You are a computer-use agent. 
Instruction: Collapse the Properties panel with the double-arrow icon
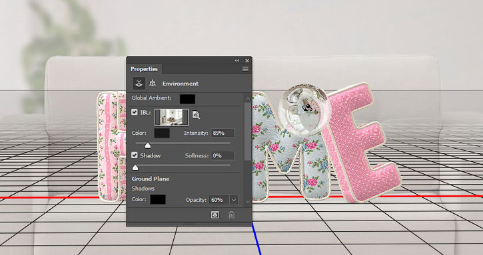(237, 60)
